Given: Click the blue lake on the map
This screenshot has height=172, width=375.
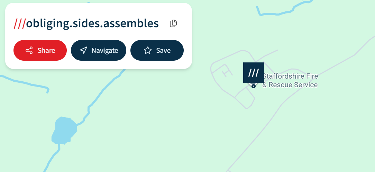Looking at the screenshot, I should tap(63, 131).
